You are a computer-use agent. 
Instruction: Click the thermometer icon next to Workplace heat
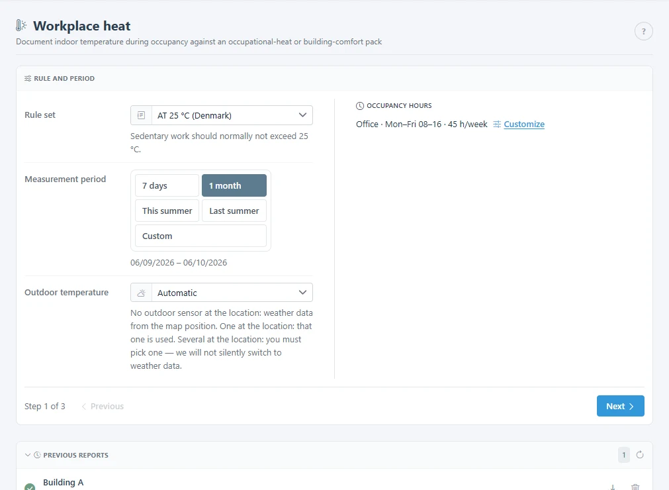tap(21, 26)
